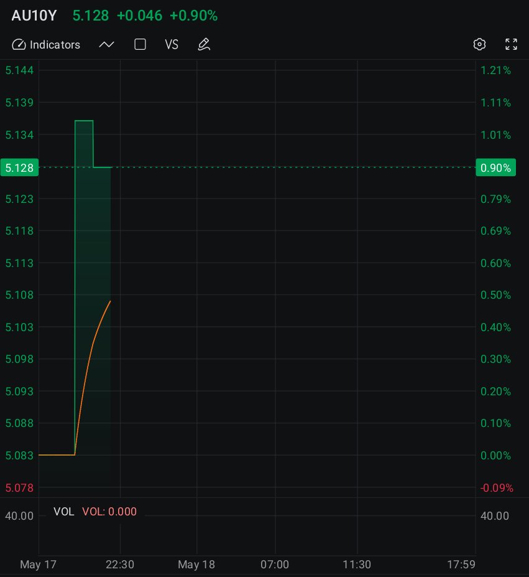Click the 5.113 axis label
529x577 pixels.
19,263
